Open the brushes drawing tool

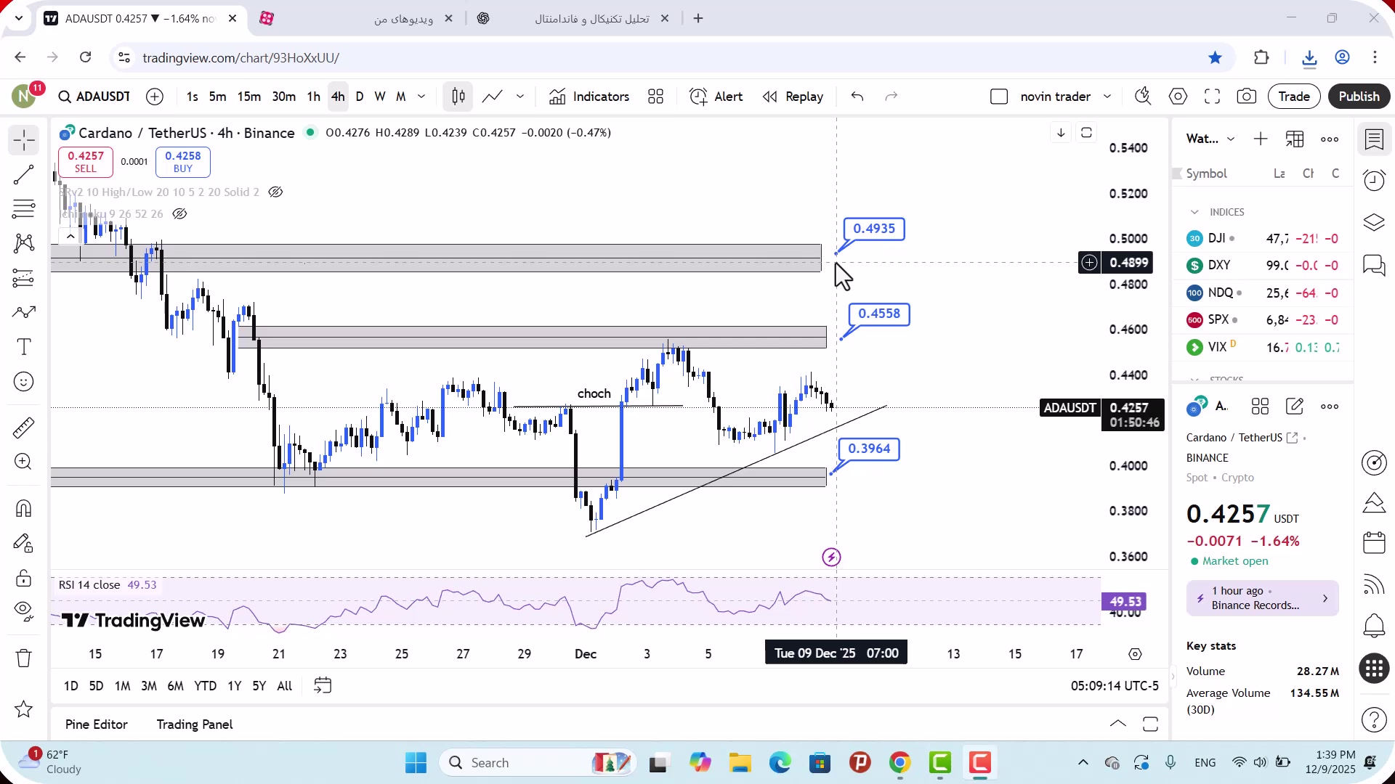pos(24,313)
